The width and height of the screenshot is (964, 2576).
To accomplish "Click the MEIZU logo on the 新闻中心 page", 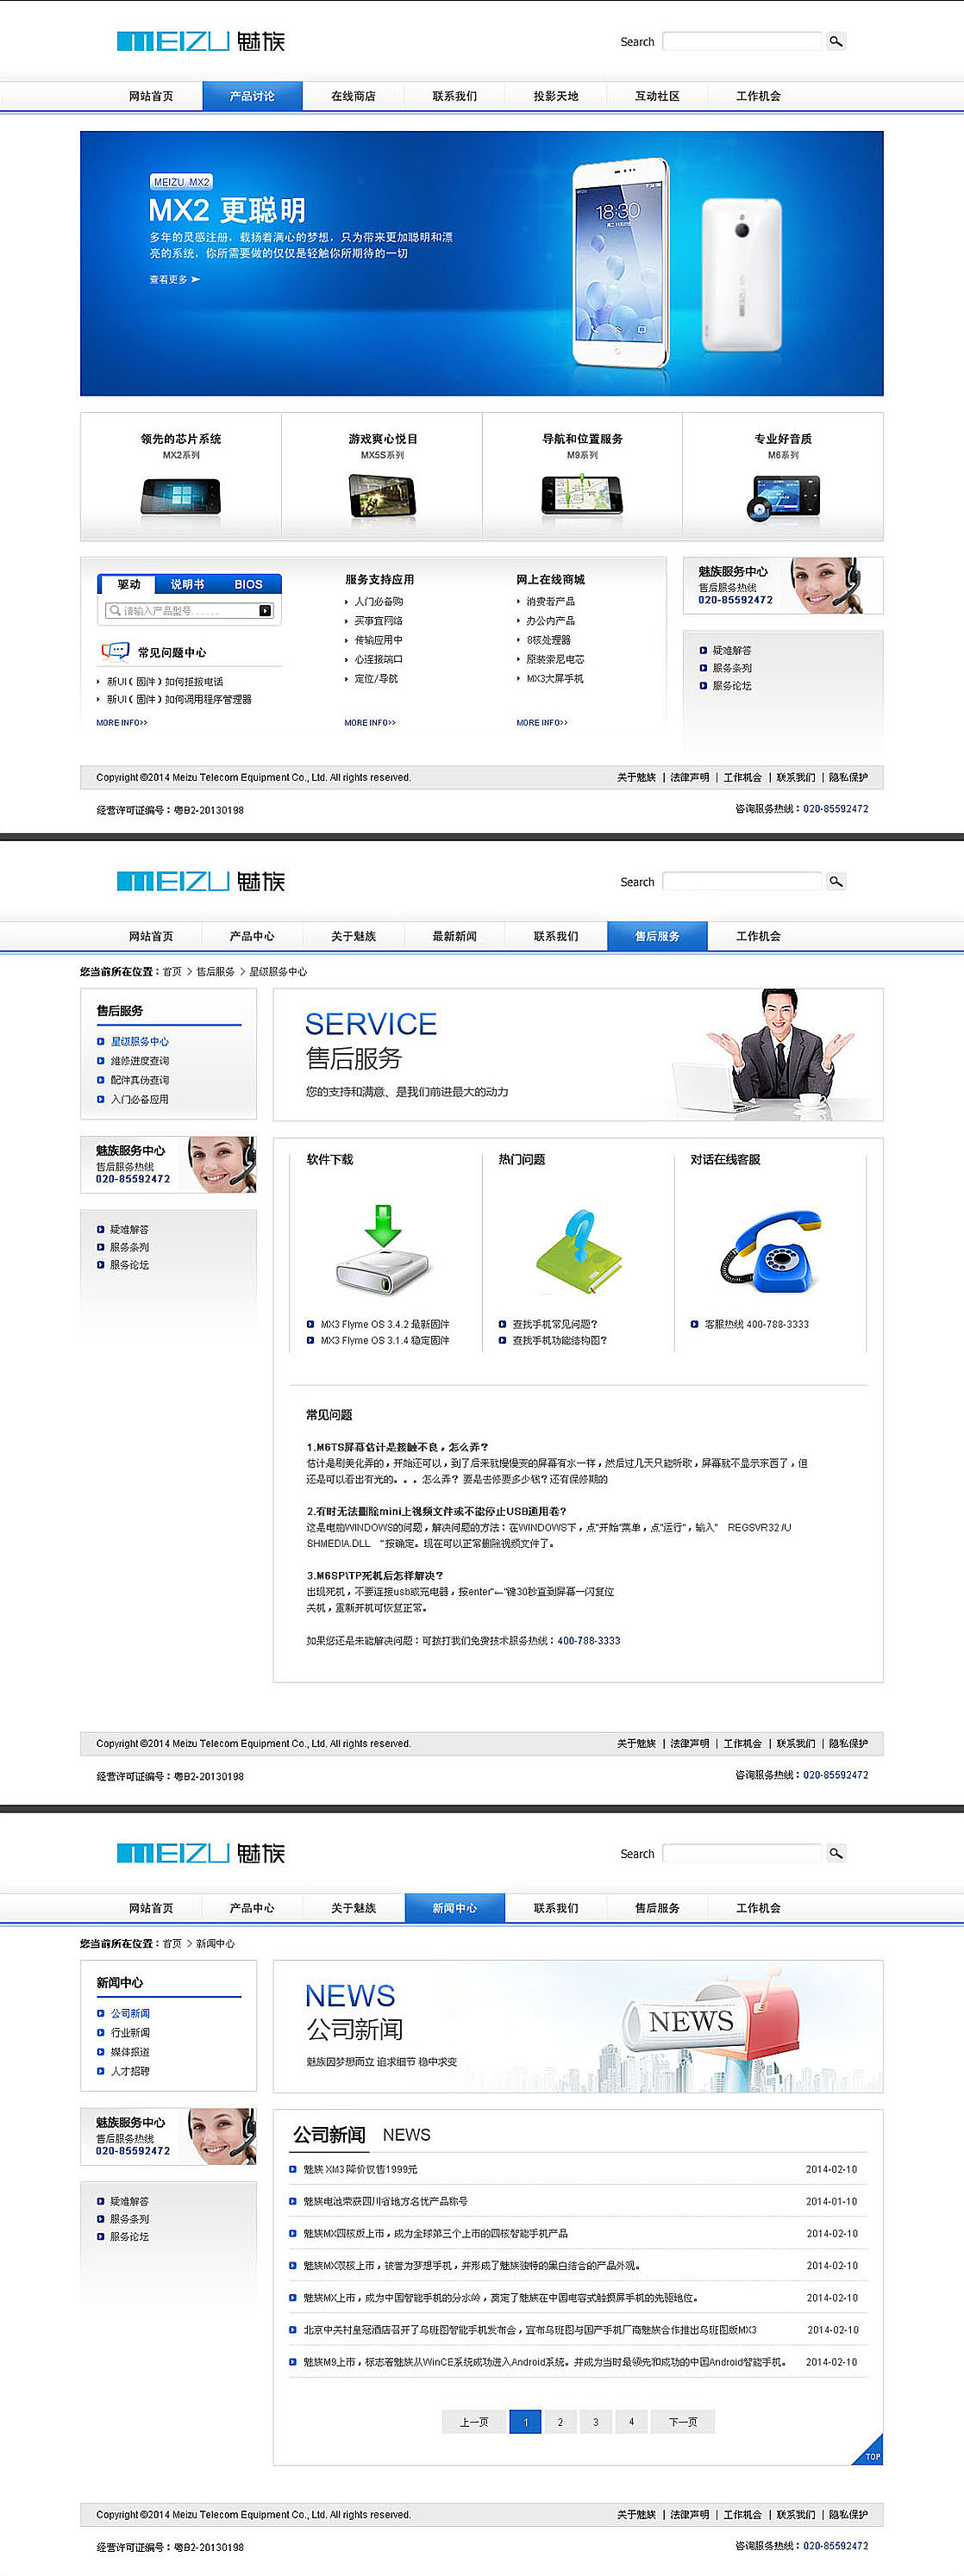I will pyautogui.click(x=201, y=1853).
